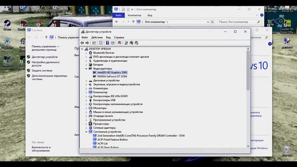Select Программные устройства row
The height and width of the screenshot is (167, 297).
point(109,120)
